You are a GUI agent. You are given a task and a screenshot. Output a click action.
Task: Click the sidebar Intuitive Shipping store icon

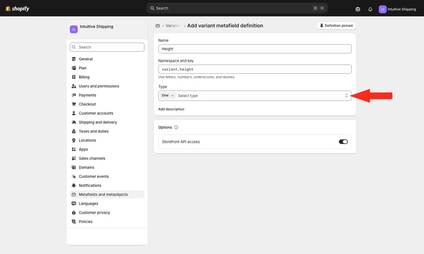point(73,29)
